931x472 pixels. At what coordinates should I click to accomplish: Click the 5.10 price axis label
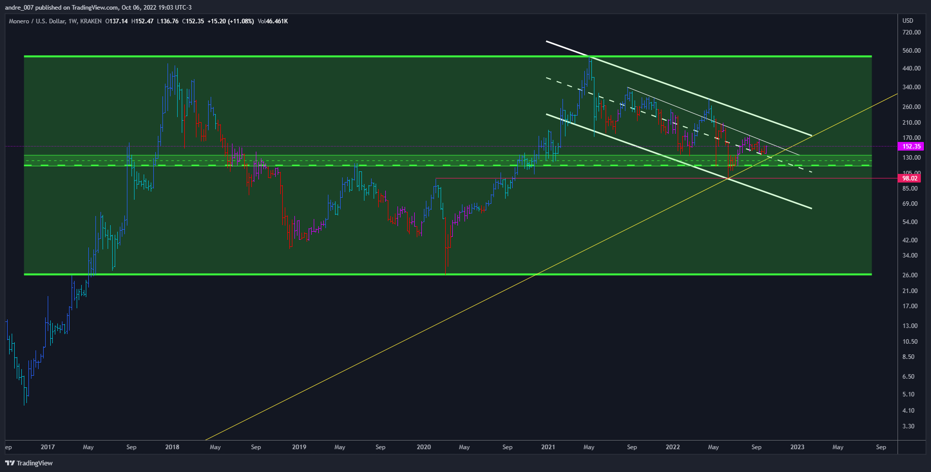click(908, 394)
